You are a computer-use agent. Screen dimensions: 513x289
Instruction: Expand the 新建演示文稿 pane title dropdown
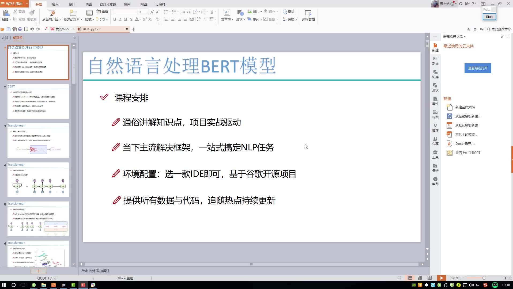[465, 37]
